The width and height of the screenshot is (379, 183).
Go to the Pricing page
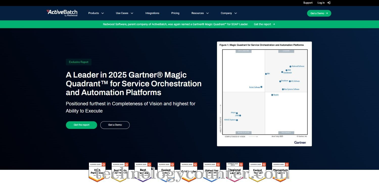(x=175, y=13)
